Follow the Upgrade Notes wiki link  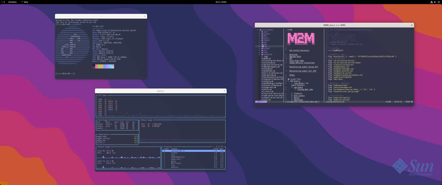(295, 56)
